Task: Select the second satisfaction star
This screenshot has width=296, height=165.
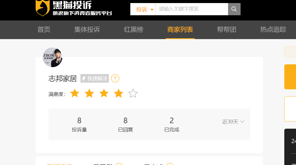Action: [x=89, y=93]
